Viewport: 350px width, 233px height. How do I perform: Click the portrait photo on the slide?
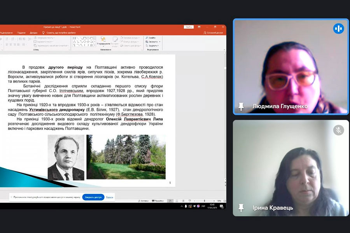tap(66, 157)
